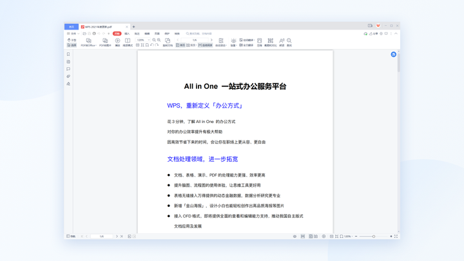
Task: Click the Rotate Document icon
Action: pyautogui.click(x=168, y=41)
